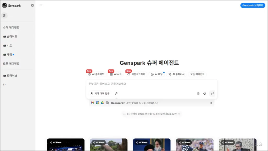Dismiss the personalized tools banner
268x151 pixels.
[x=211, y=103]
